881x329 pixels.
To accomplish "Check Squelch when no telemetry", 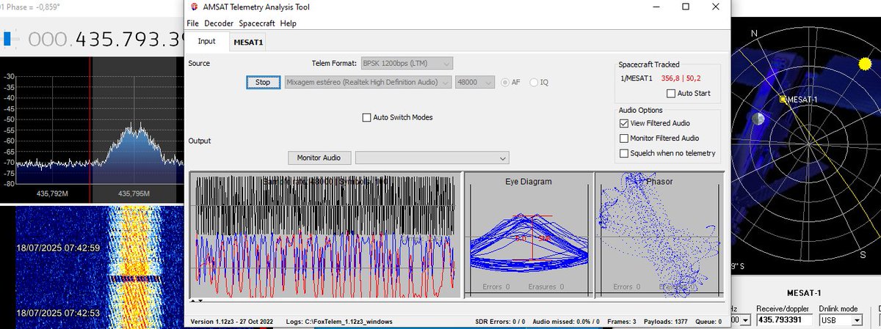I will point(624,153).
